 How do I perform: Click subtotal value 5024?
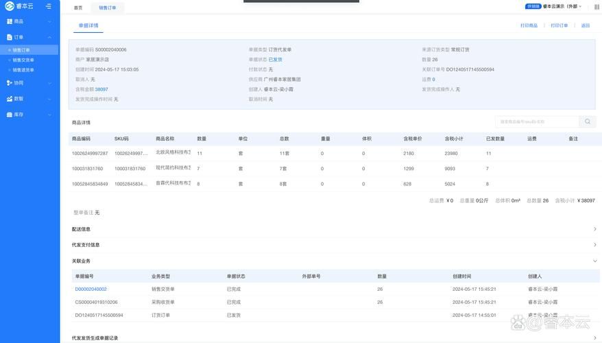point(450,184)
